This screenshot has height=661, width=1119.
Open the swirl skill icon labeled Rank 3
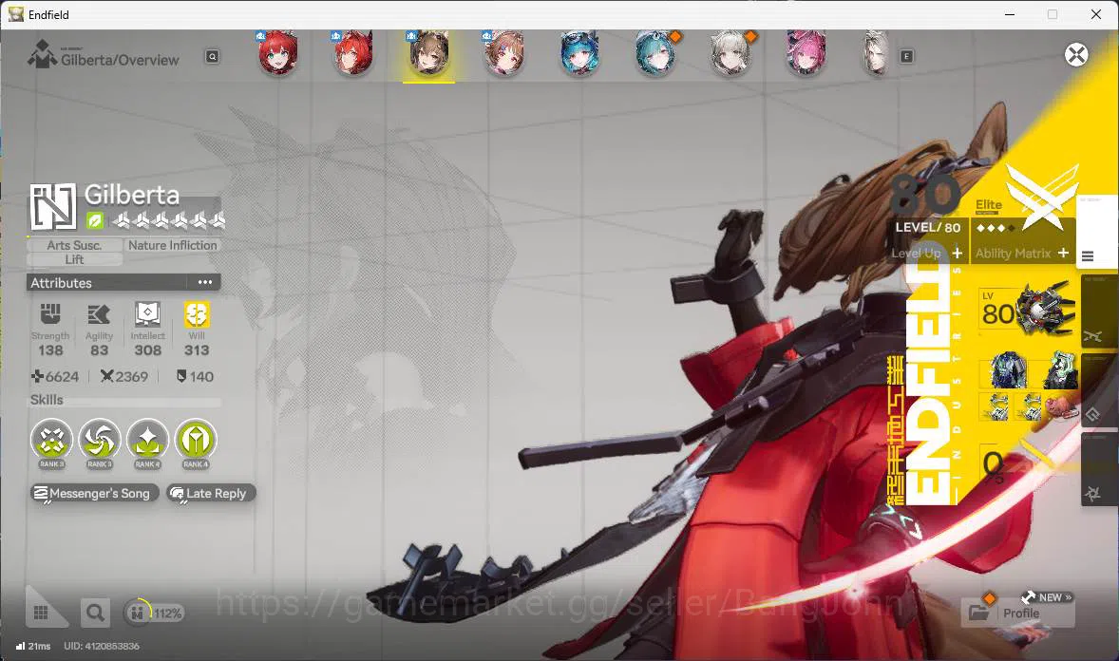tap(99, 440)
